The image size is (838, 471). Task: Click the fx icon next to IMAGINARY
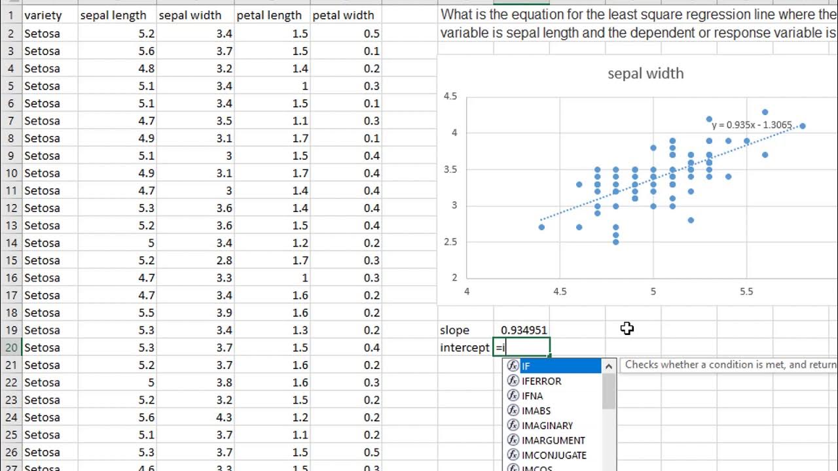coord(513,425)
